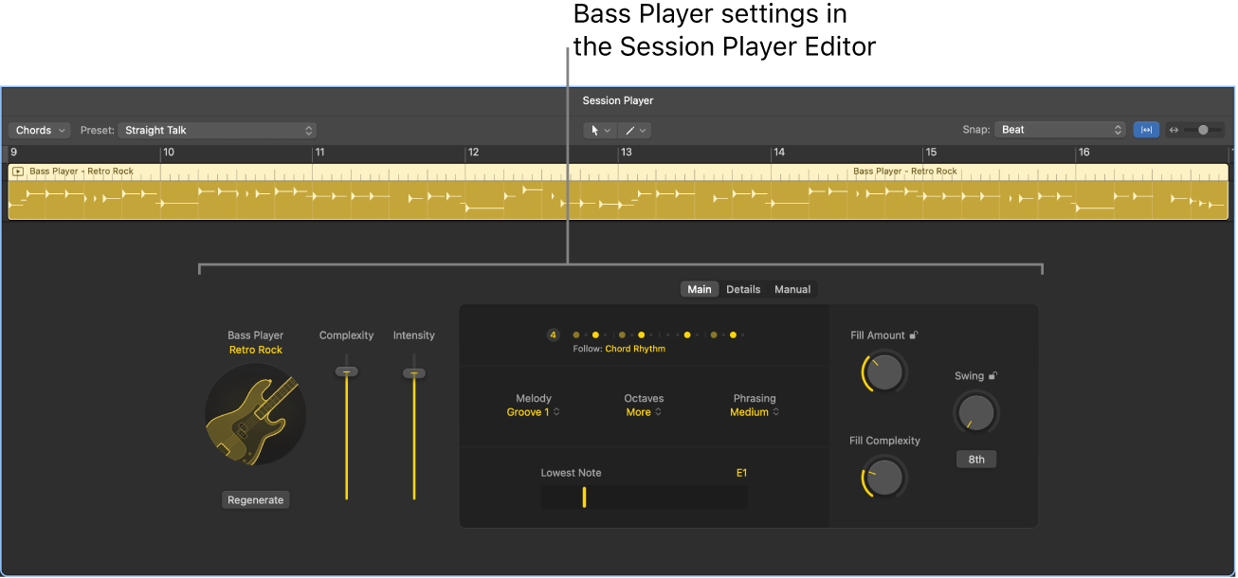Click the Fill Amount lock icon
This screenshot has height=578, width=1238.
tap(914, 335)
